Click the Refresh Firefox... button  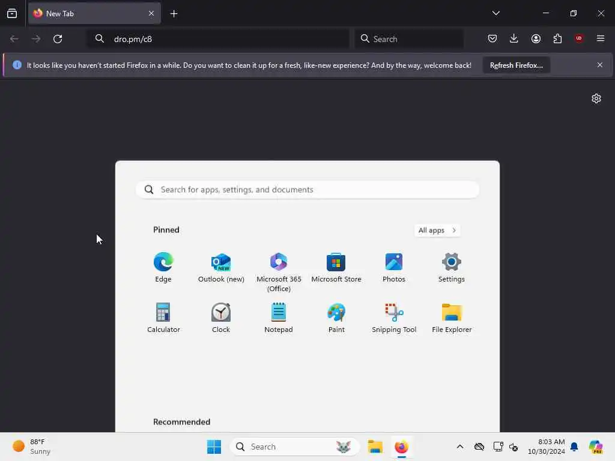(x=516, y=65)
